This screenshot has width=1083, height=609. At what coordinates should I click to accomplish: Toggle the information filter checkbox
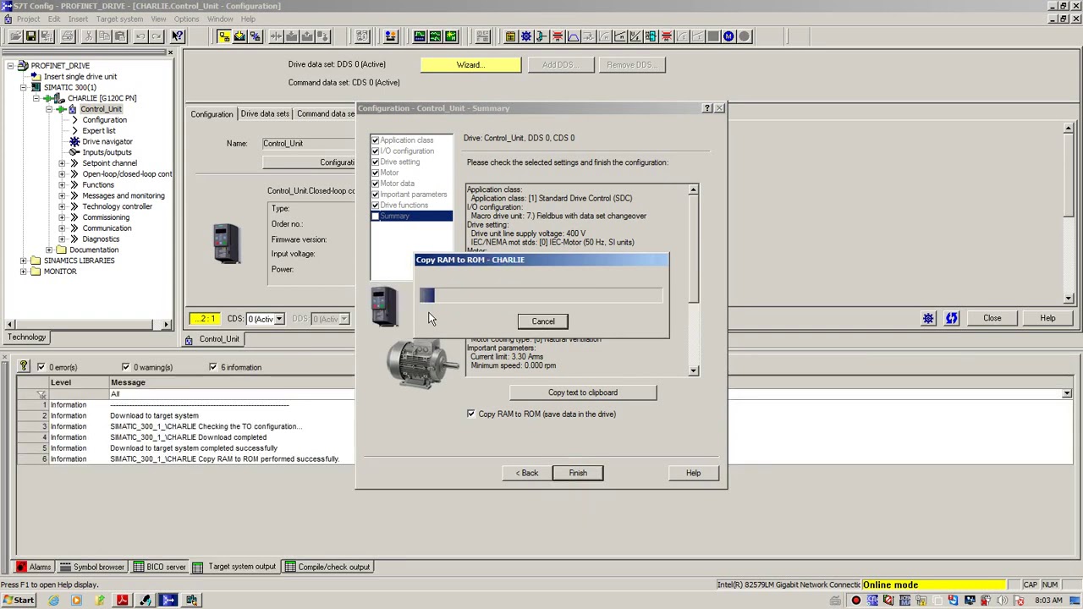[x=212, y=367]
